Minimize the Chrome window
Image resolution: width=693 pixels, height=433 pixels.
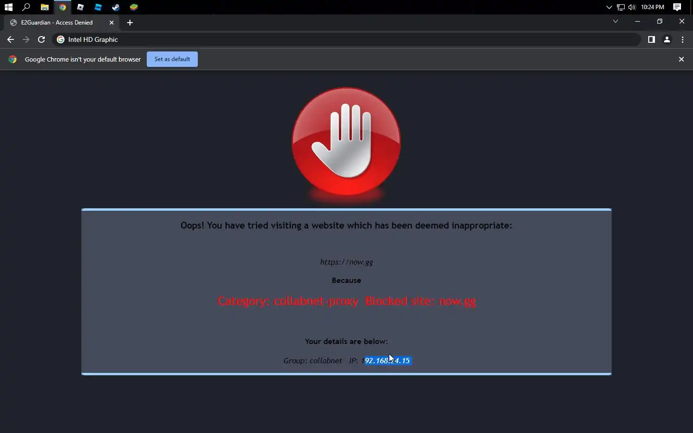click(x=638, y=21)
